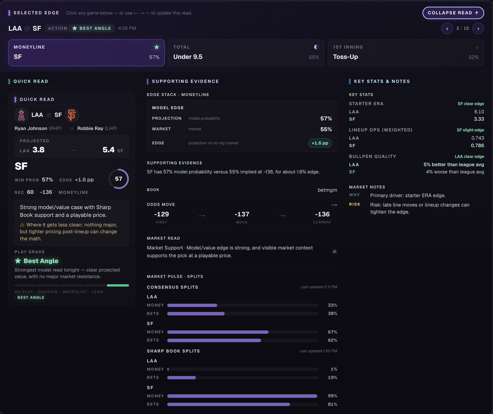Click the play grade scale bar

point(71,285)
